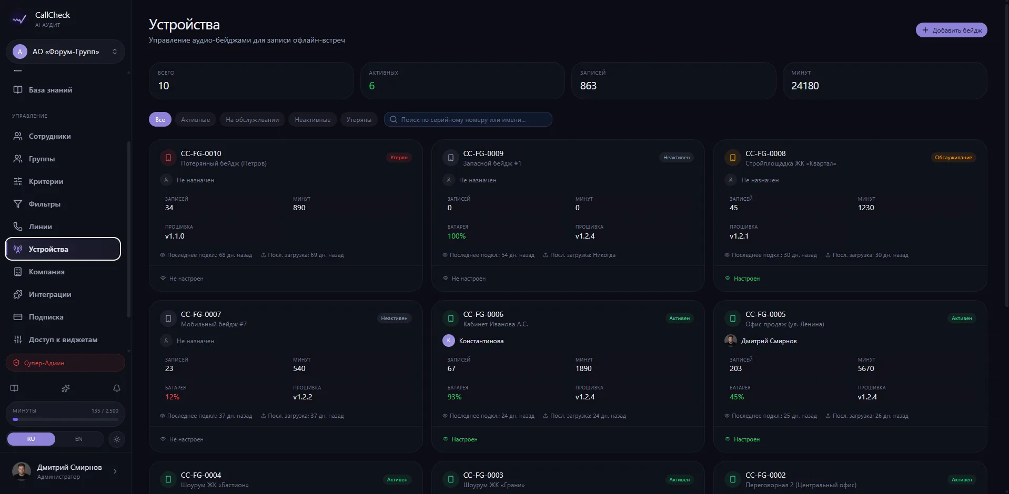This screenshot has height=494, width=1009.
Task: Open Группы in the sidebar menu
Action: coord(63,159)
